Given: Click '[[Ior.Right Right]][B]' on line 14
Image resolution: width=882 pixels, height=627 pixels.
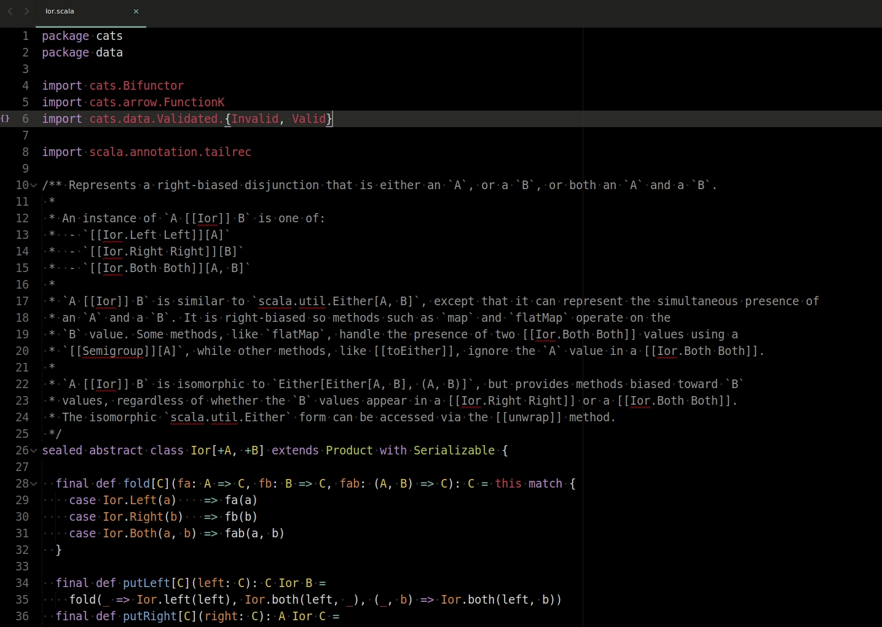Looking at the screenshot, I should [163, 251].
